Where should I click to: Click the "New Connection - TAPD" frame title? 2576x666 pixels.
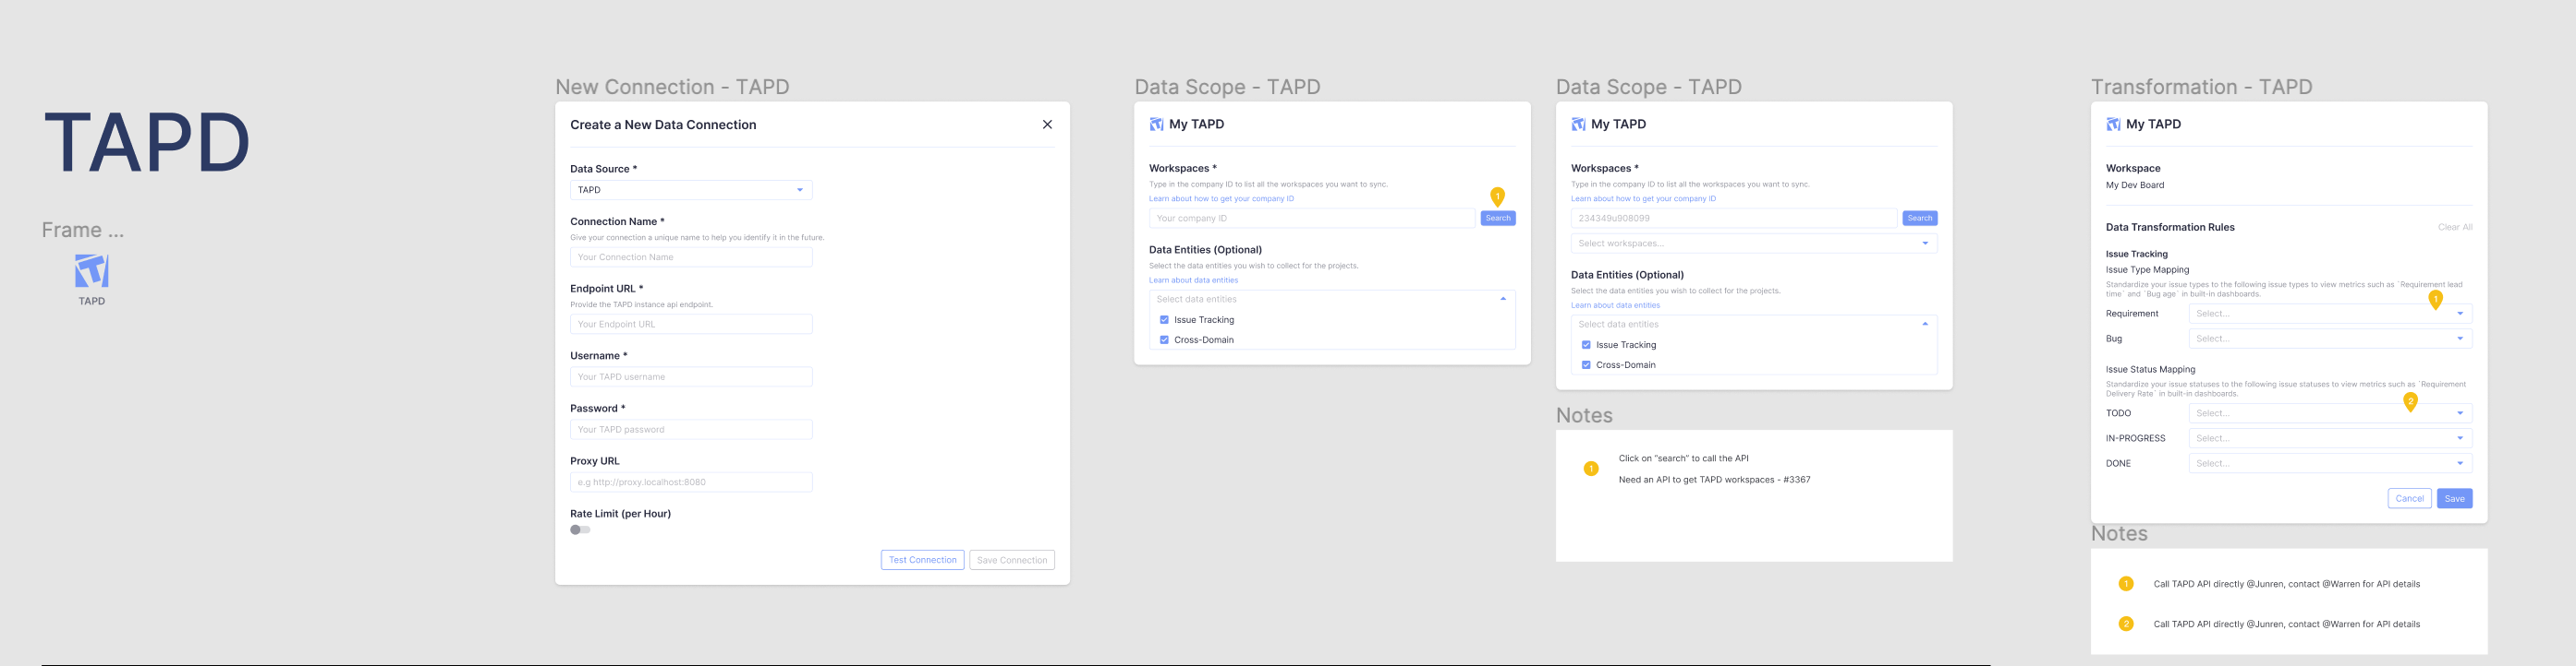coord(672,87)
